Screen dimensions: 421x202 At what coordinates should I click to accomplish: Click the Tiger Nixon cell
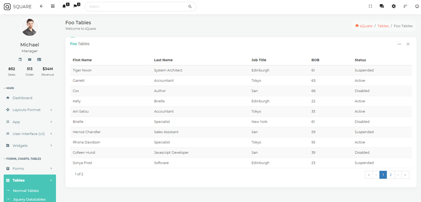[82, 70]
